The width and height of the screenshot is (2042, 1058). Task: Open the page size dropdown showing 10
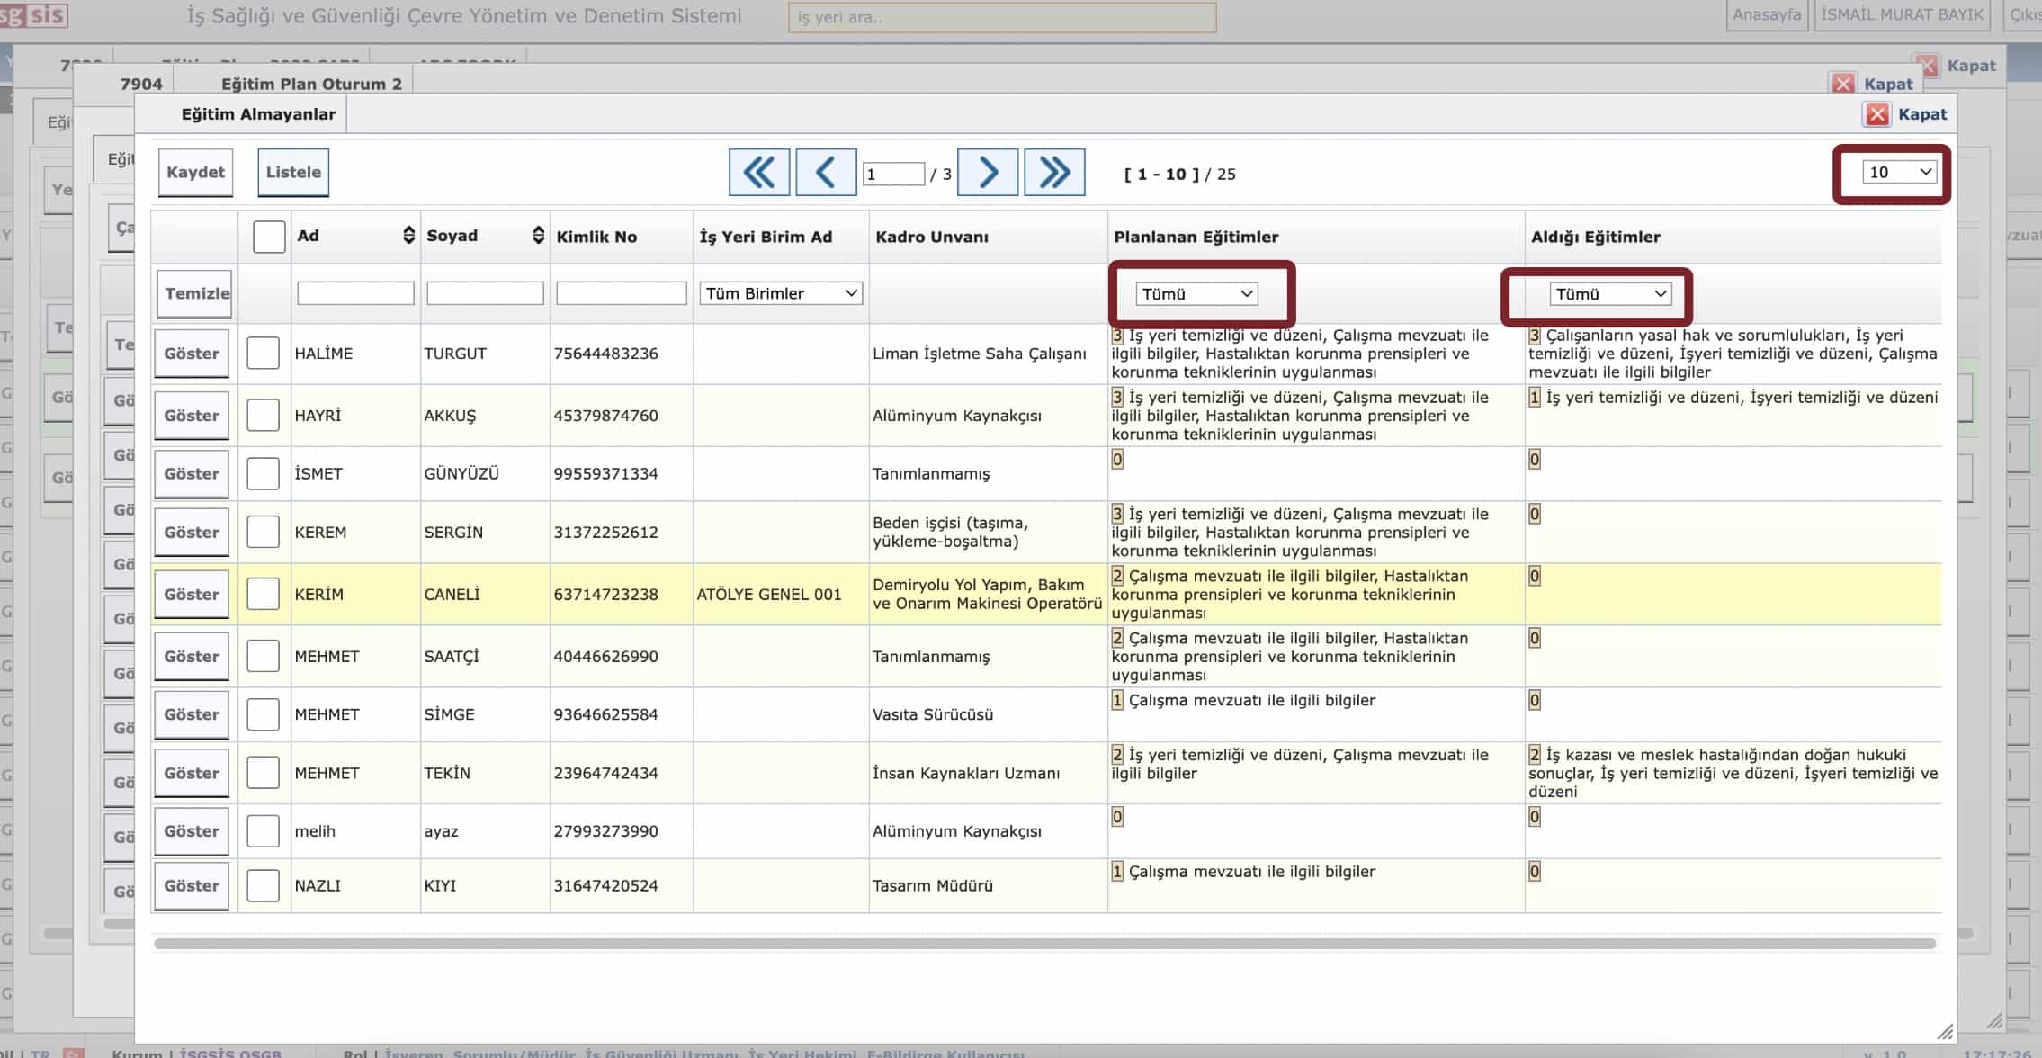(x=1900, y=172)
